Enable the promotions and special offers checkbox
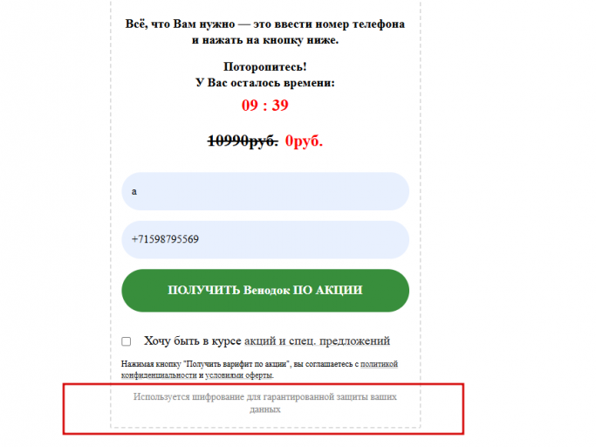 pyautogui.click(x=127, y=341)
